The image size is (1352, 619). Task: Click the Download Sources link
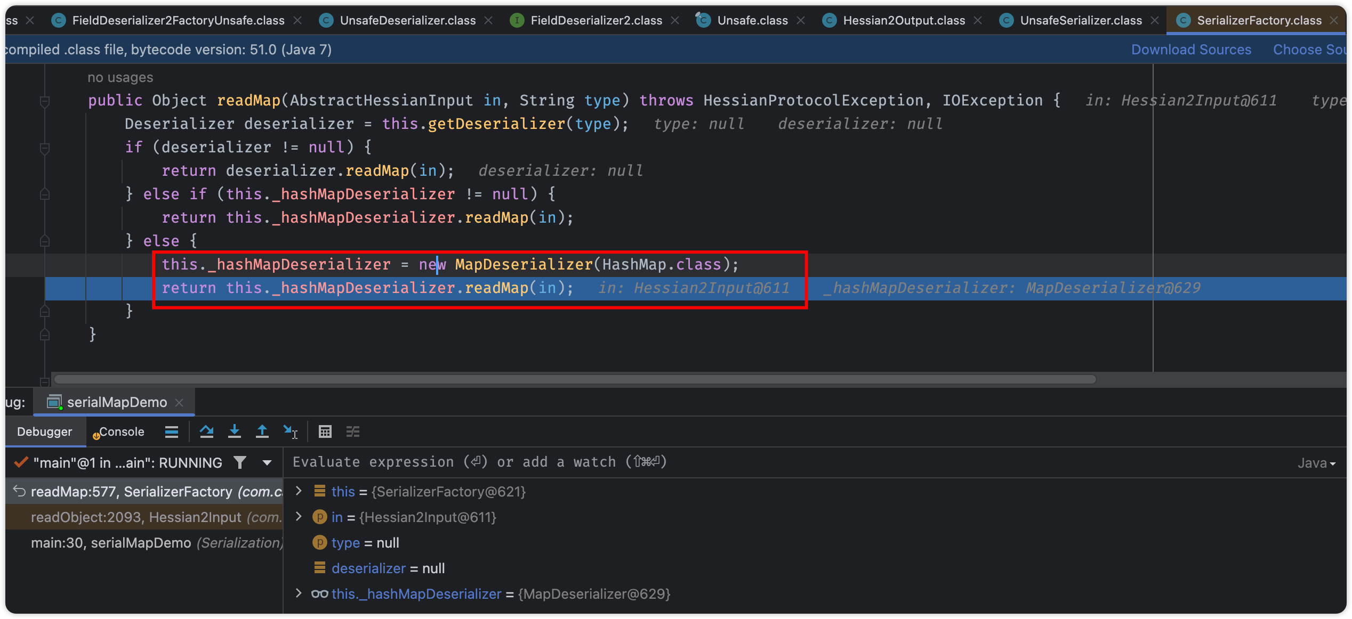click(1191, 50)
